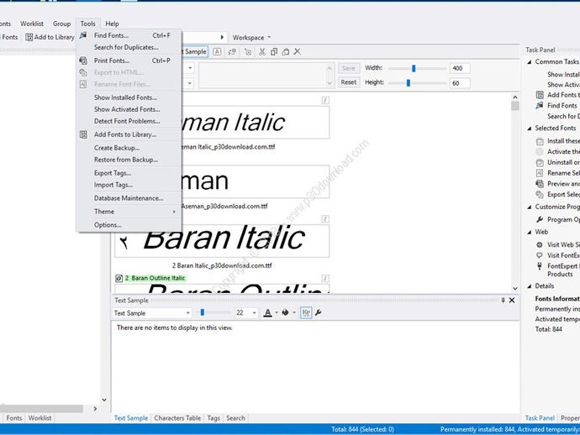
Task: Close the Text Sample panel
Action: 512,300
